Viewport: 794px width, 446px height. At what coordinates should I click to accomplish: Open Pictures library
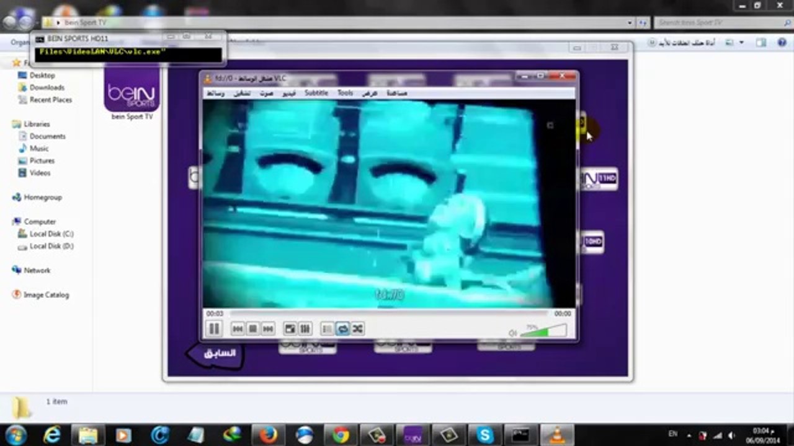[x=42, y=161]
